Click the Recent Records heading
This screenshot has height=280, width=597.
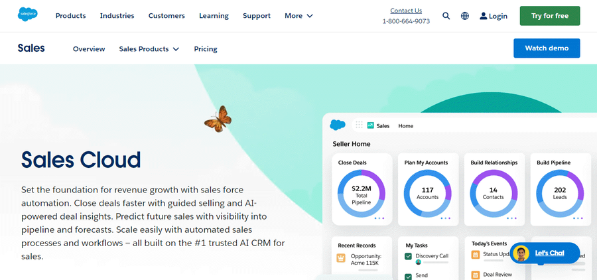point(357,245)
